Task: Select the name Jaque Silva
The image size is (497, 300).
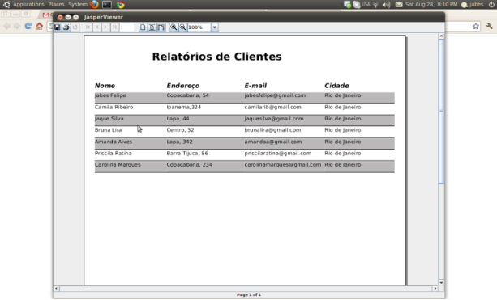Action: click(x=109, y=119)
